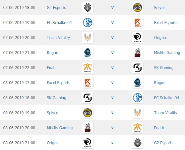Select the Rogue logo in the 07-06 21:00 match
The height and width of the screenshot is (150, 185).
tap(87, 52)
